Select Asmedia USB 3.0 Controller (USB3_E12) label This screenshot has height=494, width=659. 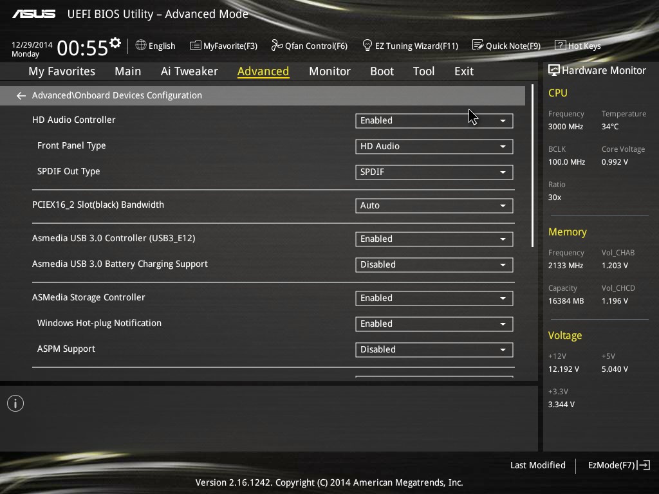pos(113,239)
